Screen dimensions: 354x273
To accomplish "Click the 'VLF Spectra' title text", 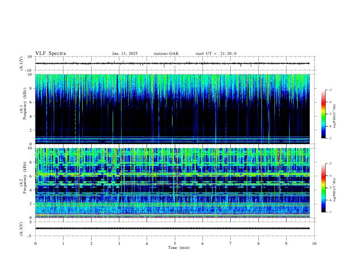I will pyautogui.click(x=51, y=54).
